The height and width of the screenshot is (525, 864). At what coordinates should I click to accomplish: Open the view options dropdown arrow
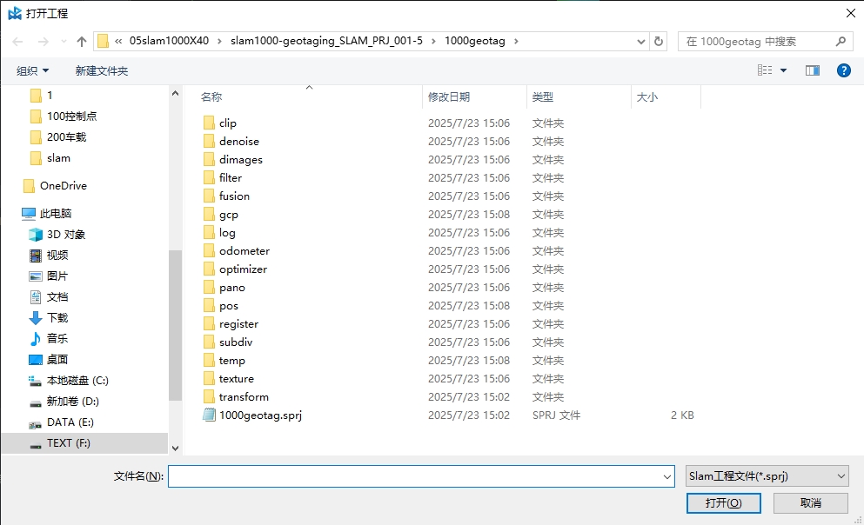click(x=783, y=70)
